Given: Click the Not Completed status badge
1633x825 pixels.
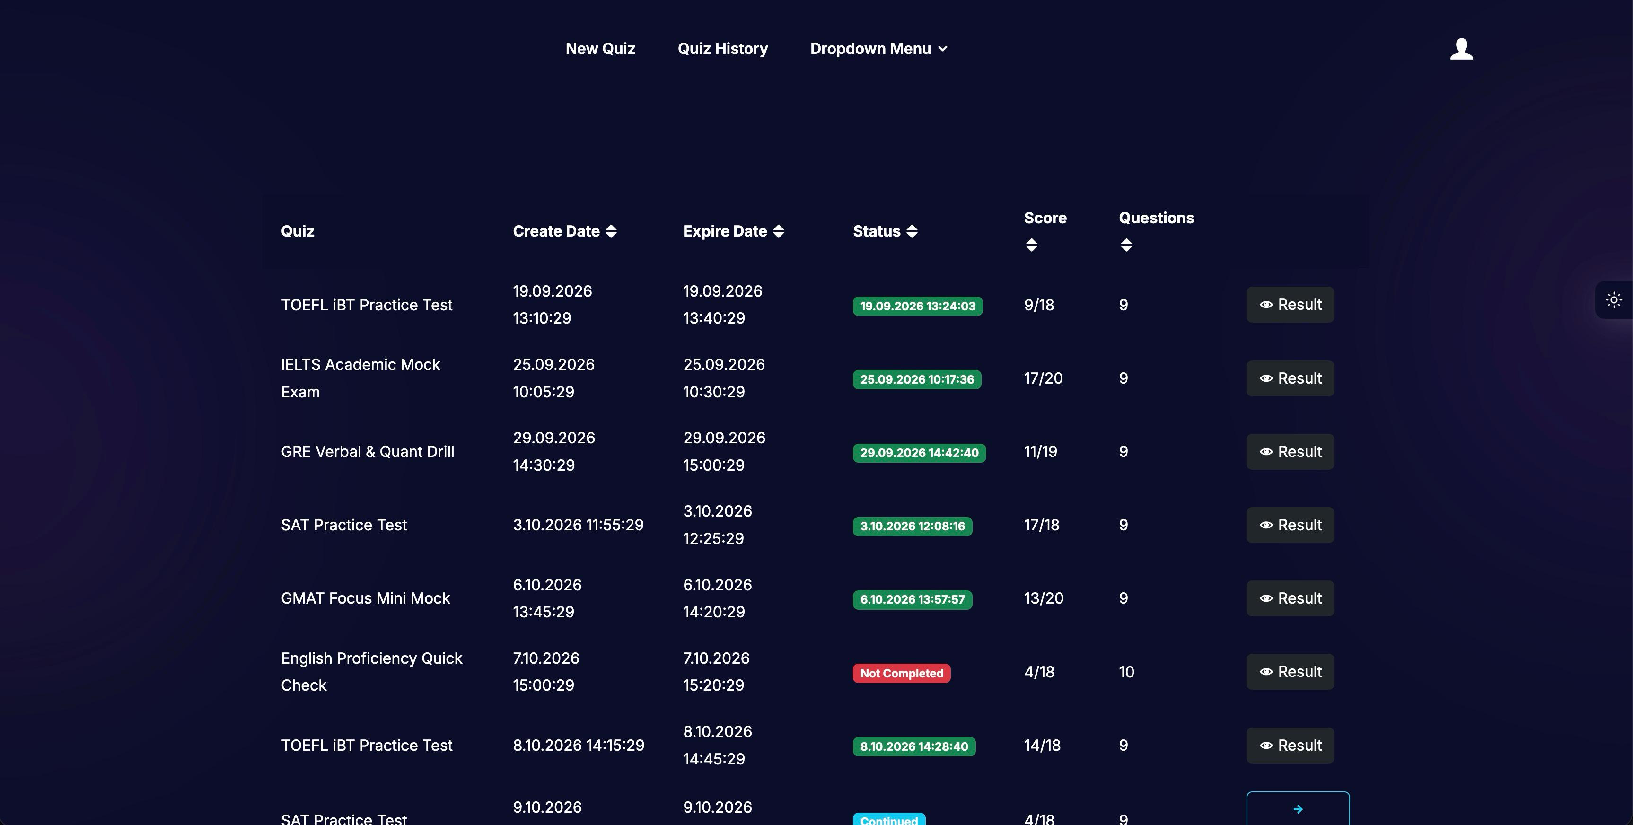Looking at the screenshot, I should point(902,674).
